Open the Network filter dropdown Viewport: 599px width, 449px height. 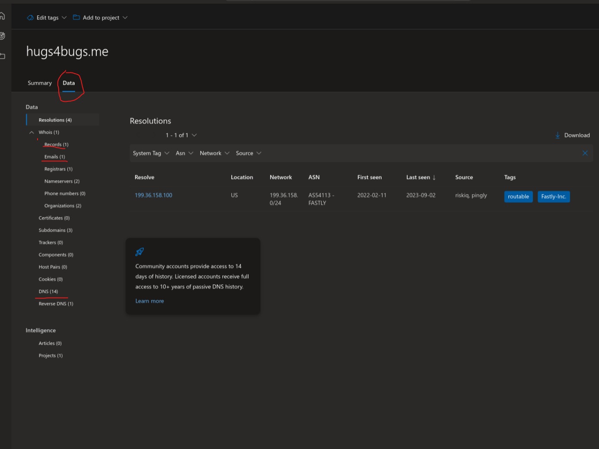tap(214, 153)
